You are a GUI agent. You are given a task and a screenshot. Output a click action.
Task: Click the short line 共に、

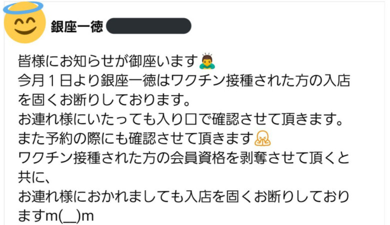[34, 178]
